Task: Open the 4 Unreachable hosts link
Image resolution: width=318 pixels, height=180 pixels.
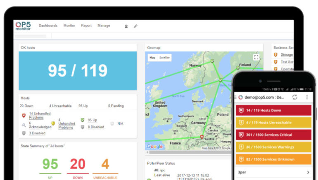Action: click(x=60, y=106)
